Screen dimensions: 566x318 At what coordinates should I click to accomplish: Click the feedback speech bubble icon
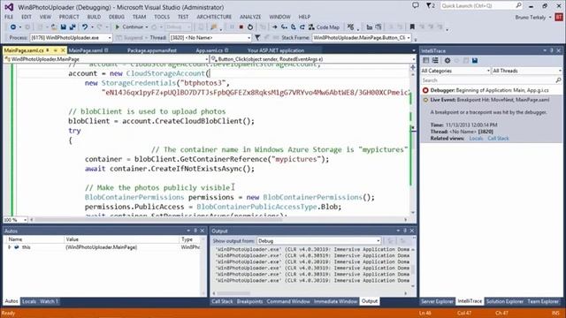click(416, 5)
